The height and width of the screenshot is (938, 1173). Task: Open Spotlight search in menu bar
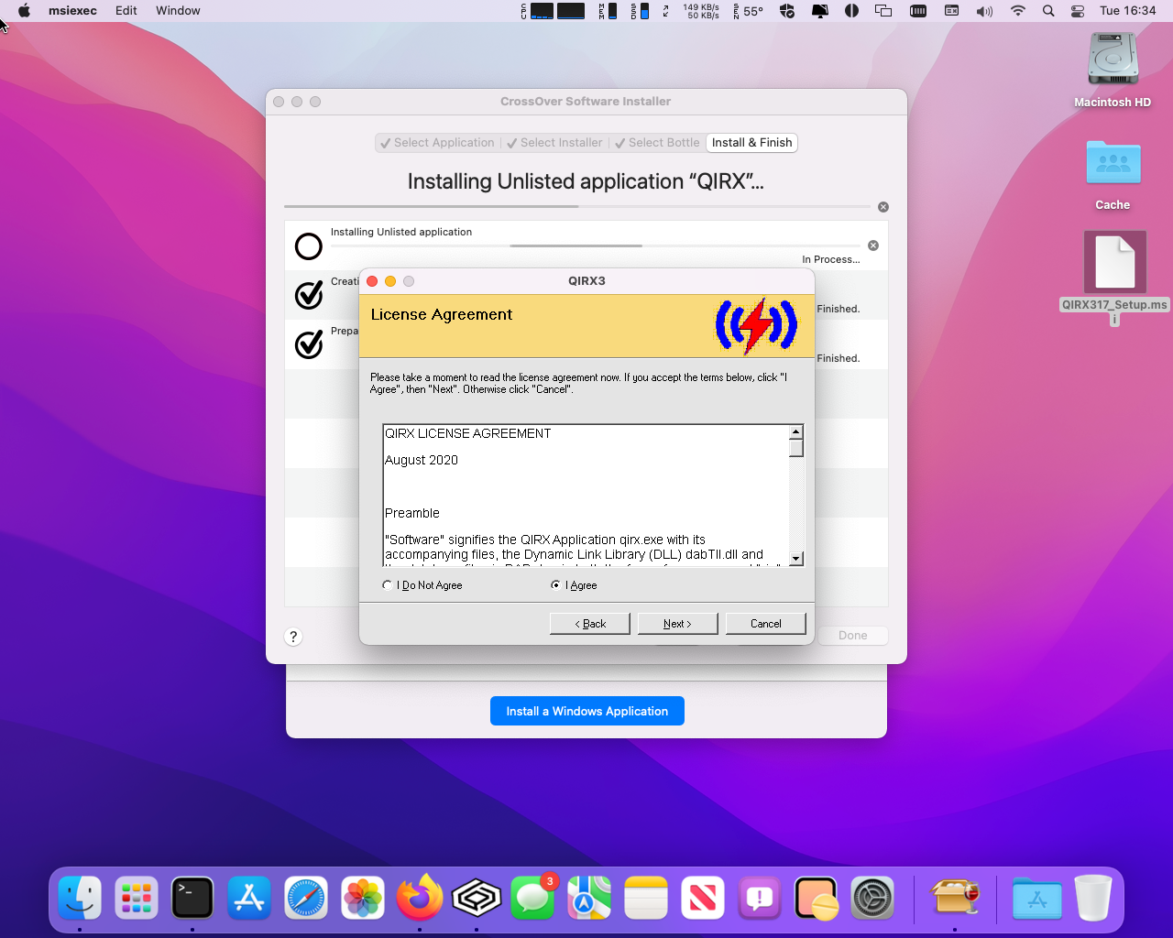pos(1048,11)
